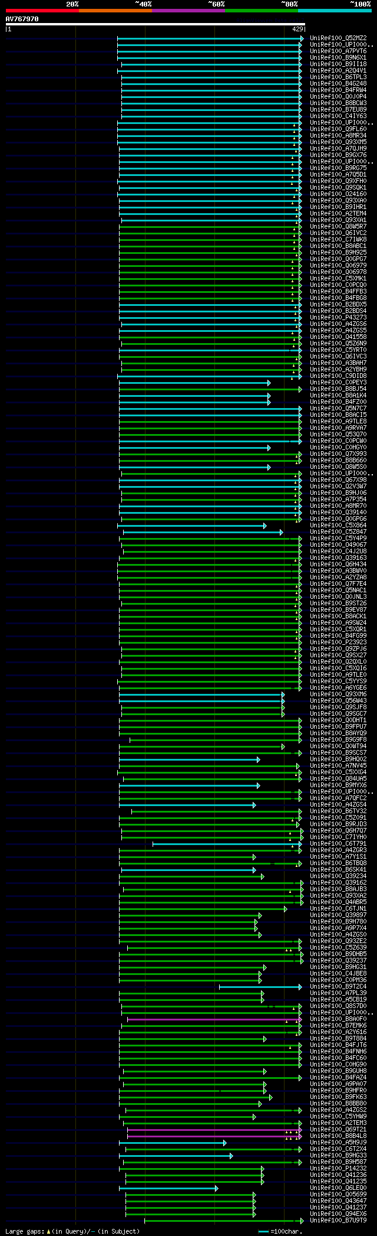Select label UniRef100_Q6LEQ0
The height and width of the screenshot is (1236, 377).
pyautogui.click(x=338, y=1188)
